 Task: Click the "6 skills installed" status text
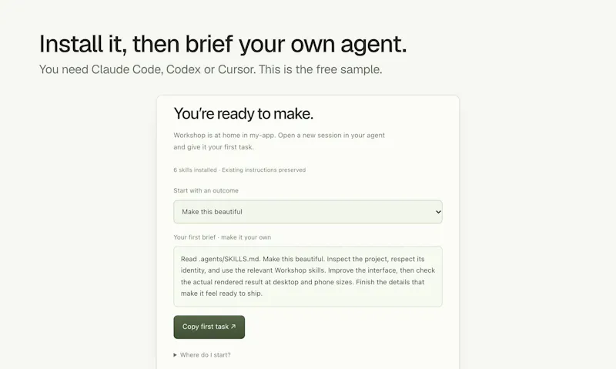pos(195,169)
